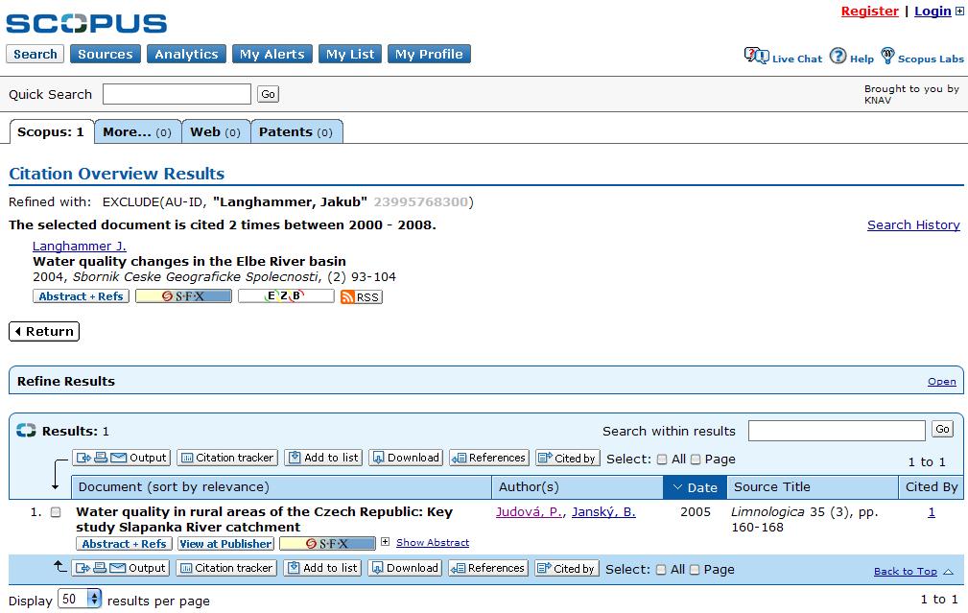Sort by Cited By column header
Screen dimensions: 968x613
[931, 487]
